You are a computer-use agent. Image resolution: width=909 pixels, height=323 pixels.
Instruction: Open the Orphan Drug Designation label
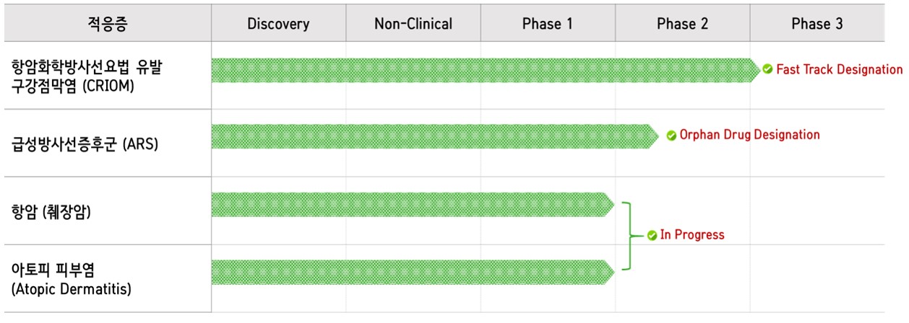tap(750, 135)
